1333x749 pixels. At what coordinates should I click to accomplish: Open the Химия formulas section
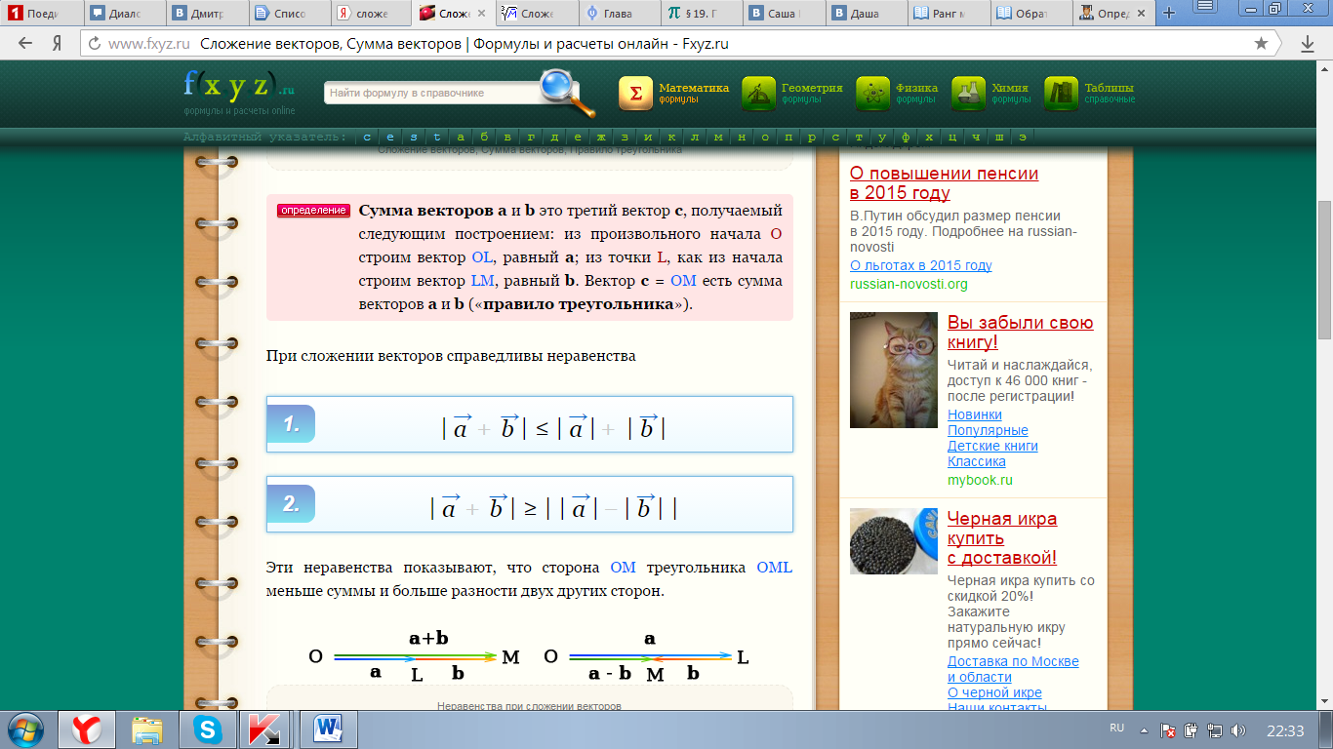point(991,93)
